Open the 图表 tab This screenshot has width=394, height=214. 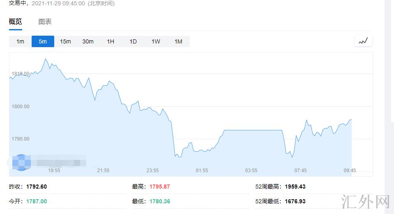(45, 22)
